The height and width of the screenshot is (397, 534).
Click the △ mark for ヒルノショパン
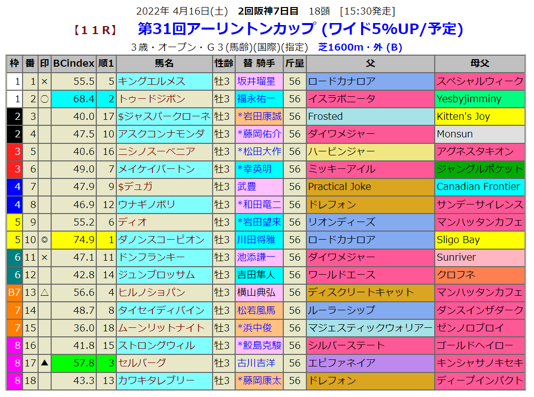45,292
